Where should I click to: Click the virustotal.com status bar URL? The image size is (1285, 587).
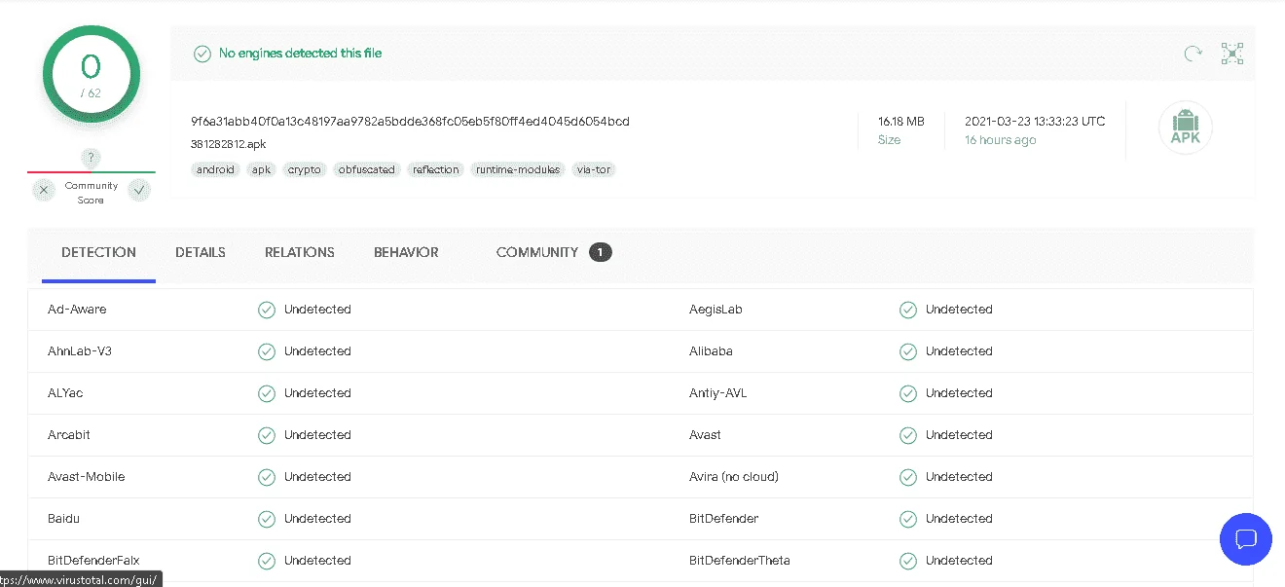(80, 579)
